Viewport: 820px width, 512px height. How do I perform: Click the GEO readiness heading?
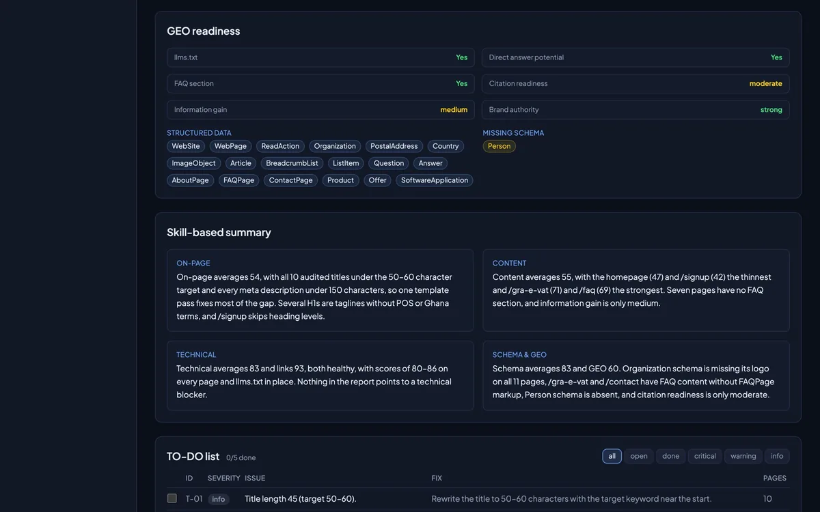(x=204, y=31)
